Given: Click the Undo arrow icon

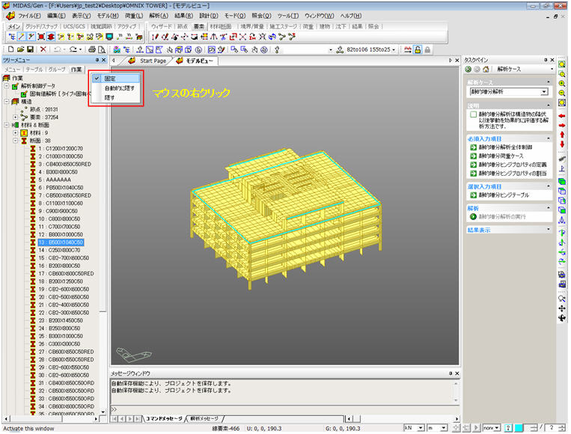Looking at the screenshot, I should point(57,49).
